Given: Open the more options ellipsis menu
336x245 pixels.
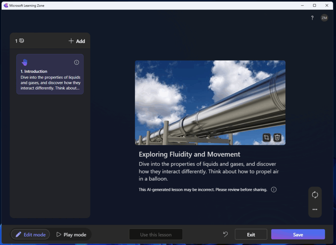Looking at the screenshot, I should 315,210.
